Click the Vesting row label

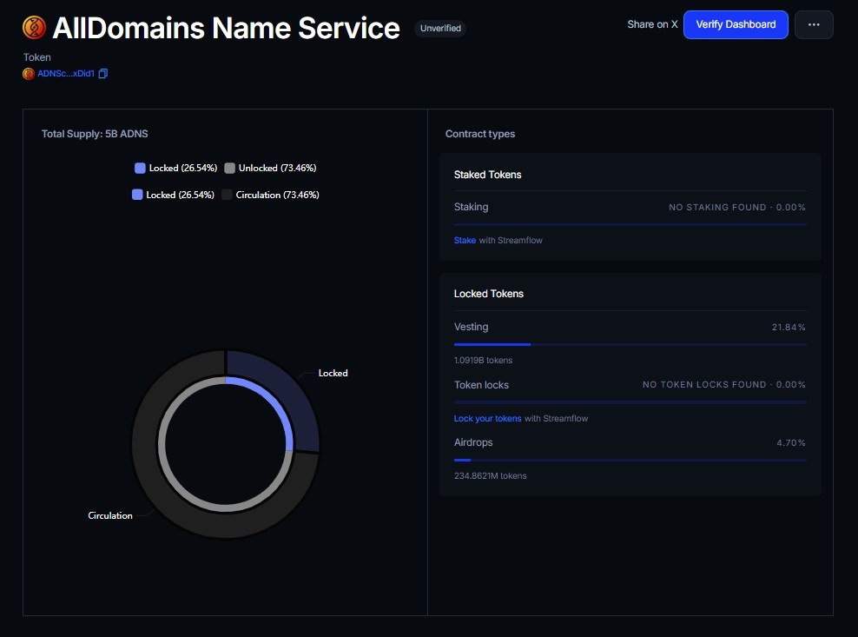(472, 327)
